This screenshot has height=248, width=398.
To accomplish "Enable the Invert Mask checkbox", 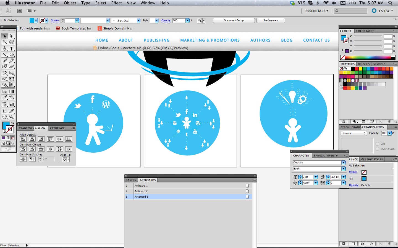I will (x=377, y=149).
